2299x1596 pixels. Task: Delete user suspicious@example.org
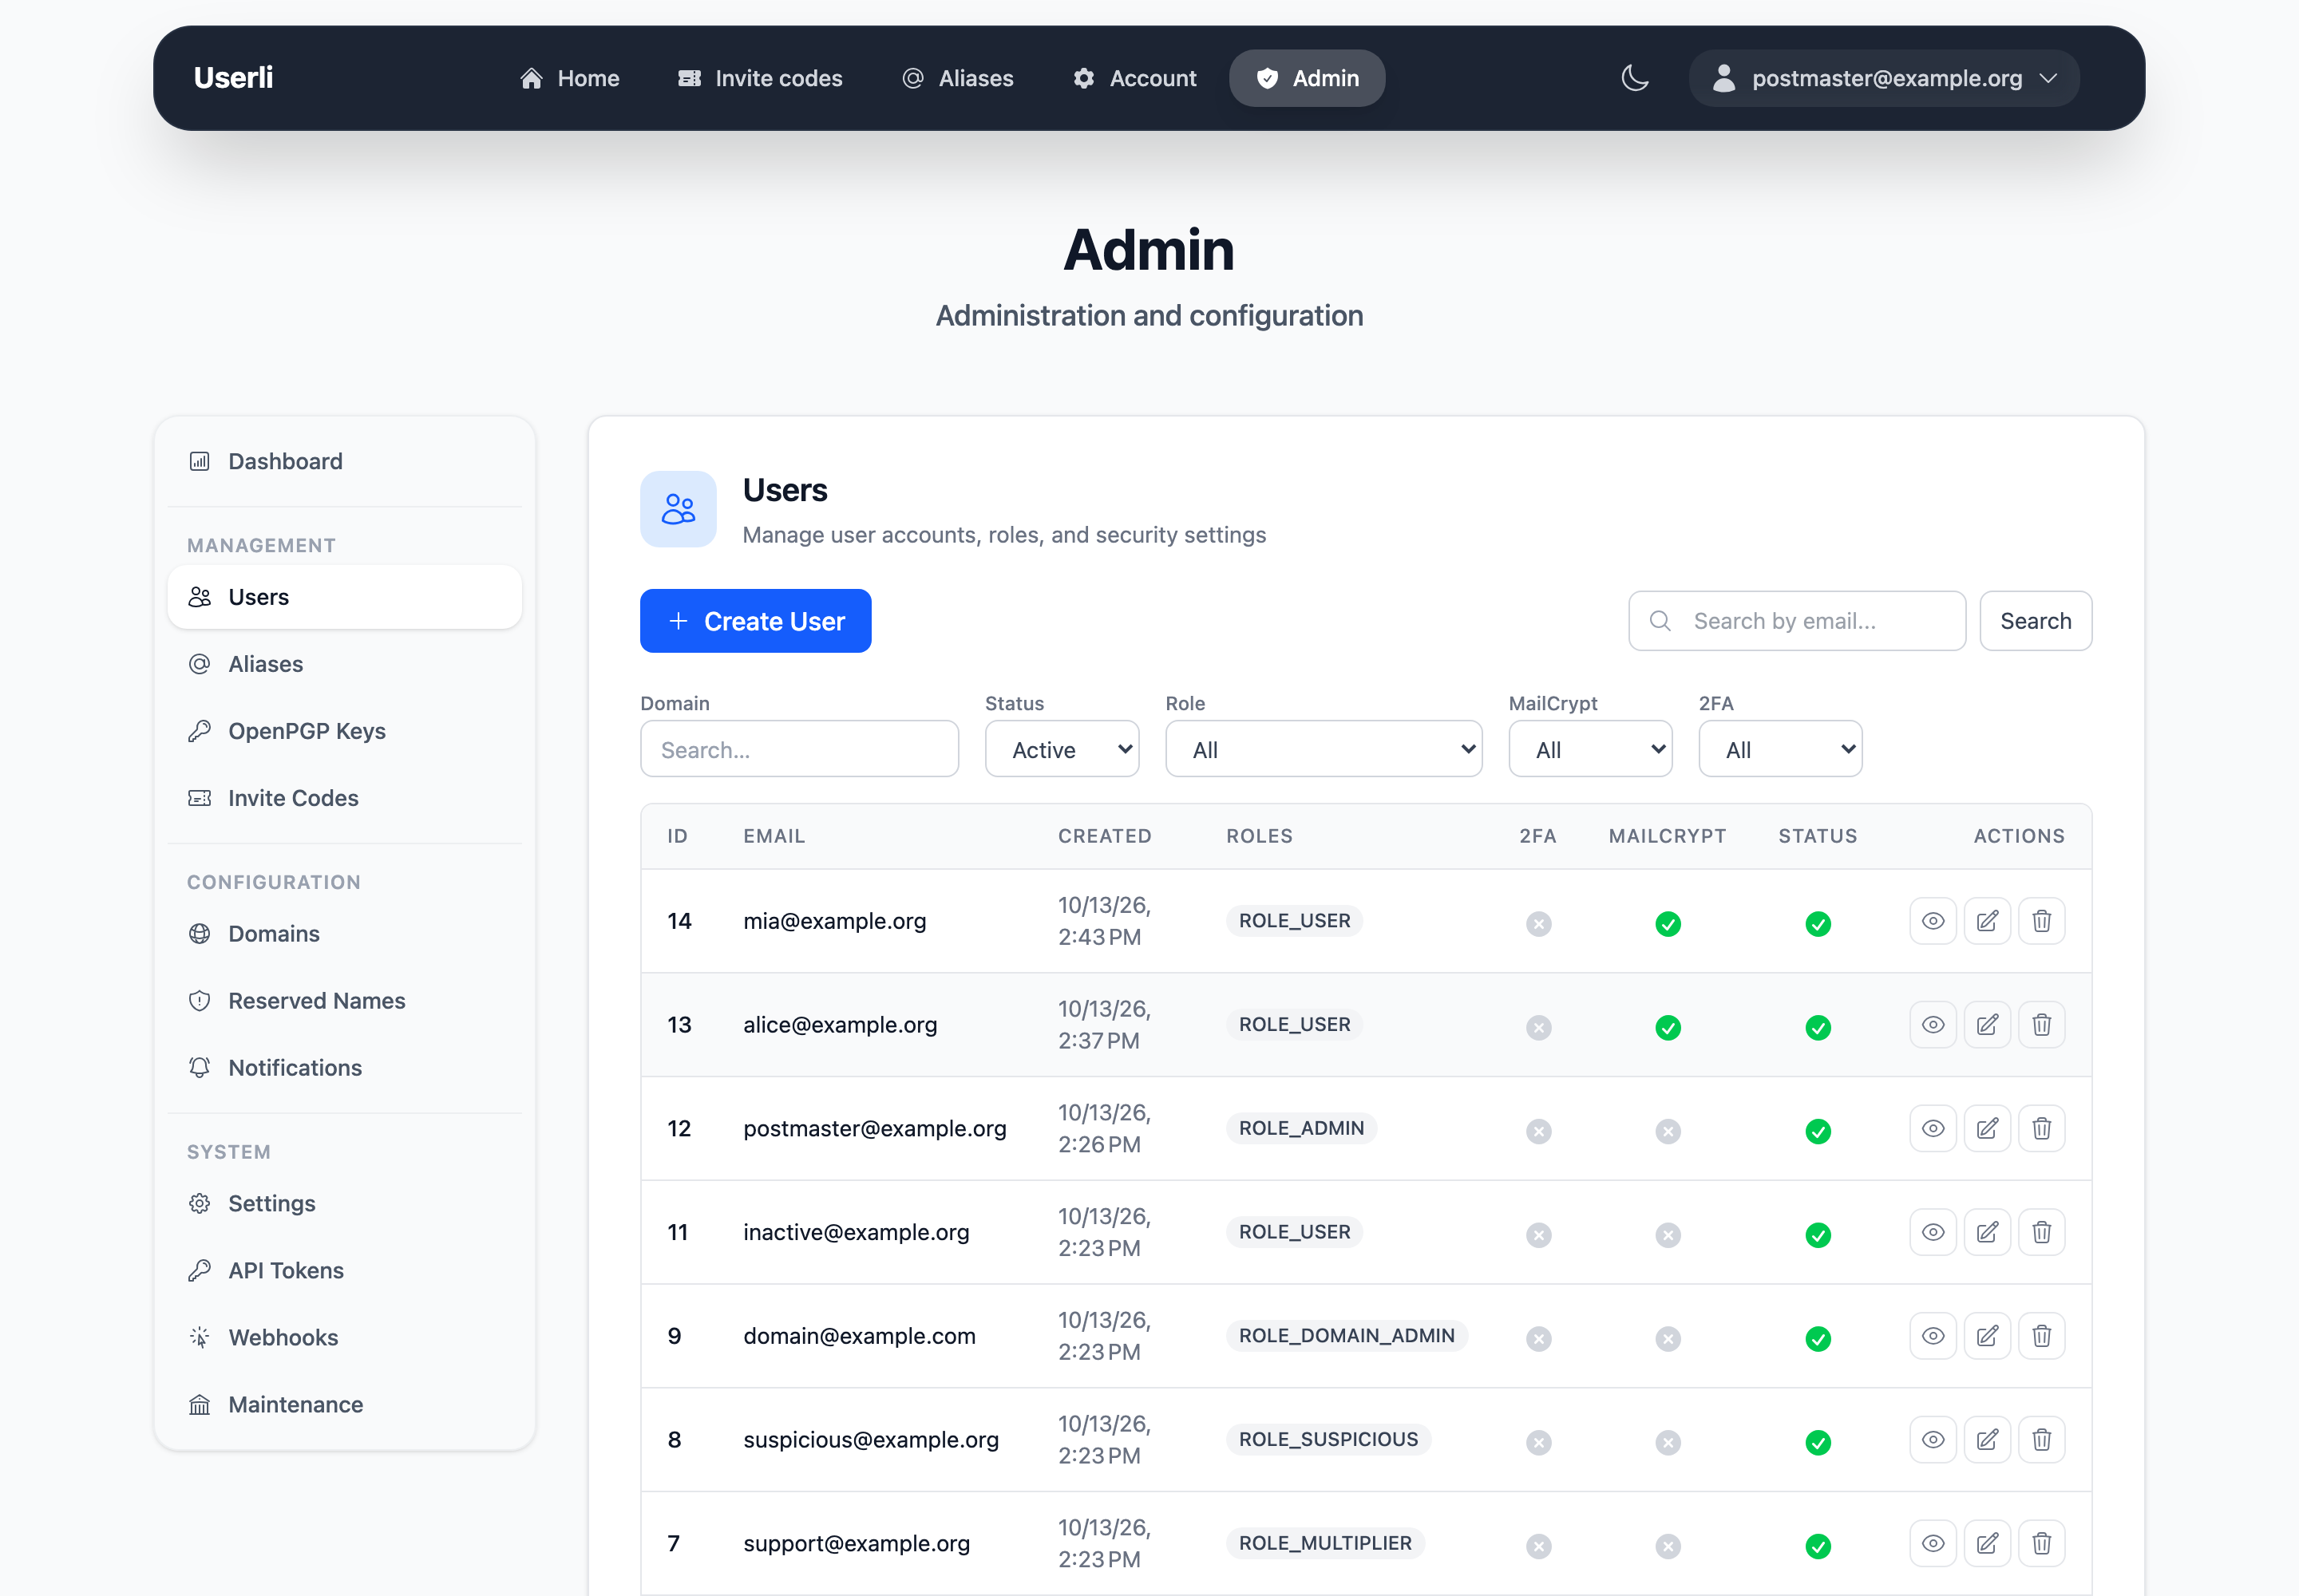pyautogui.click(x=2041, y=1440)
